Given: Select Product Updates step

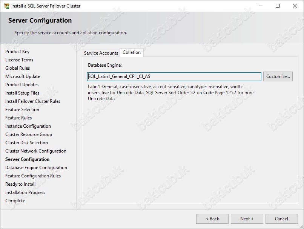Looking at the screenshot, I should pos(22,85).
